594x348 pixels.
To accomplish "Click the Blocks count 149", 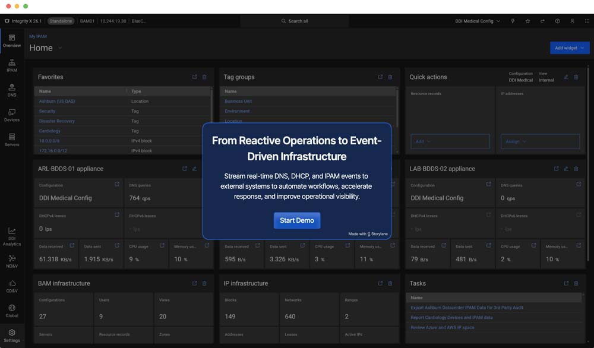I will coord(230,317).
